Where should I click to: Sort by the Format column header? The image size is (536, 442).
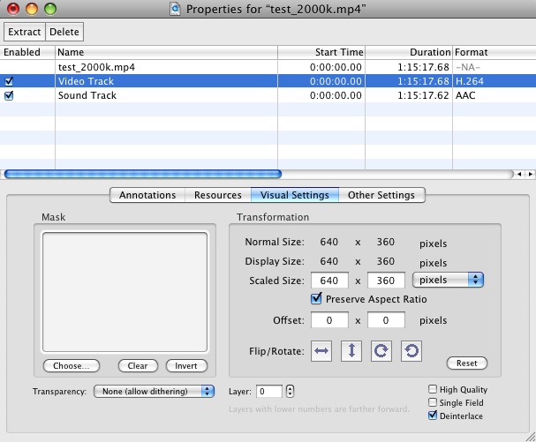[x=494, y=52]
